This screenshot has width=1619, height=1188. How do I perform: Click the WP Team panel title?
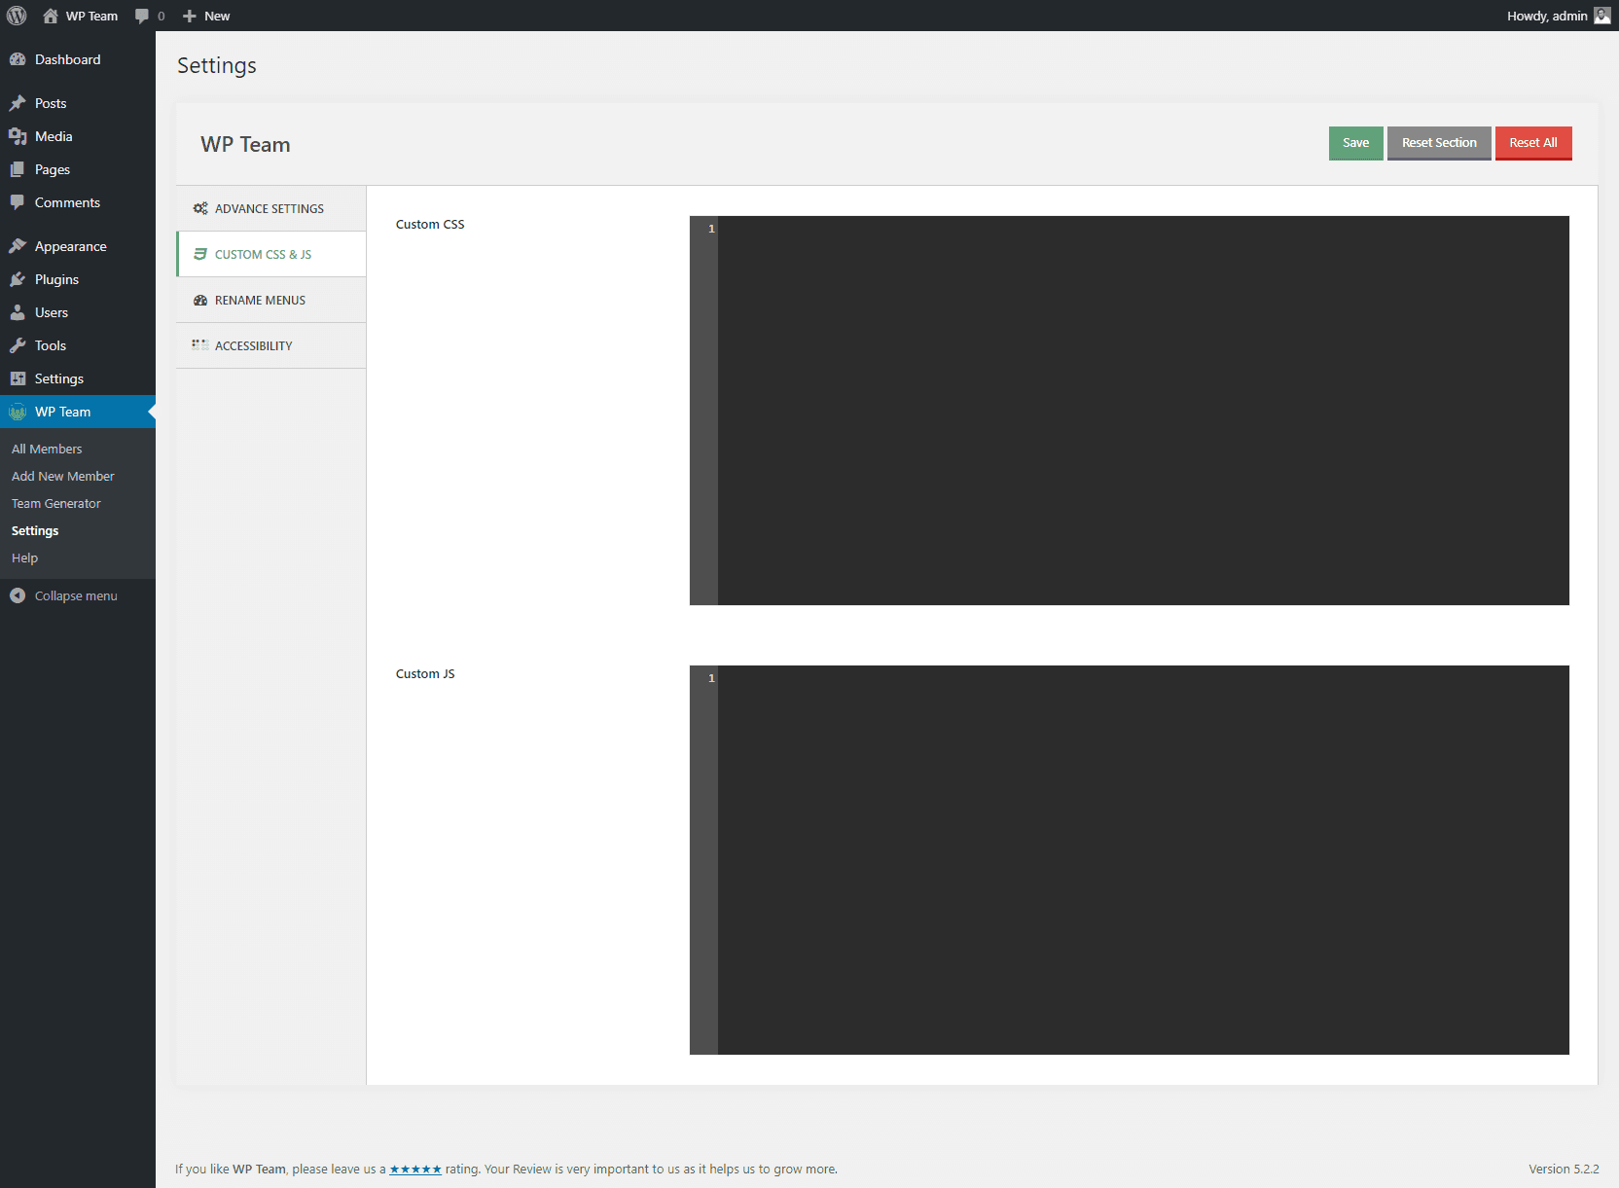pyautogui.click(x=245, y=144)
